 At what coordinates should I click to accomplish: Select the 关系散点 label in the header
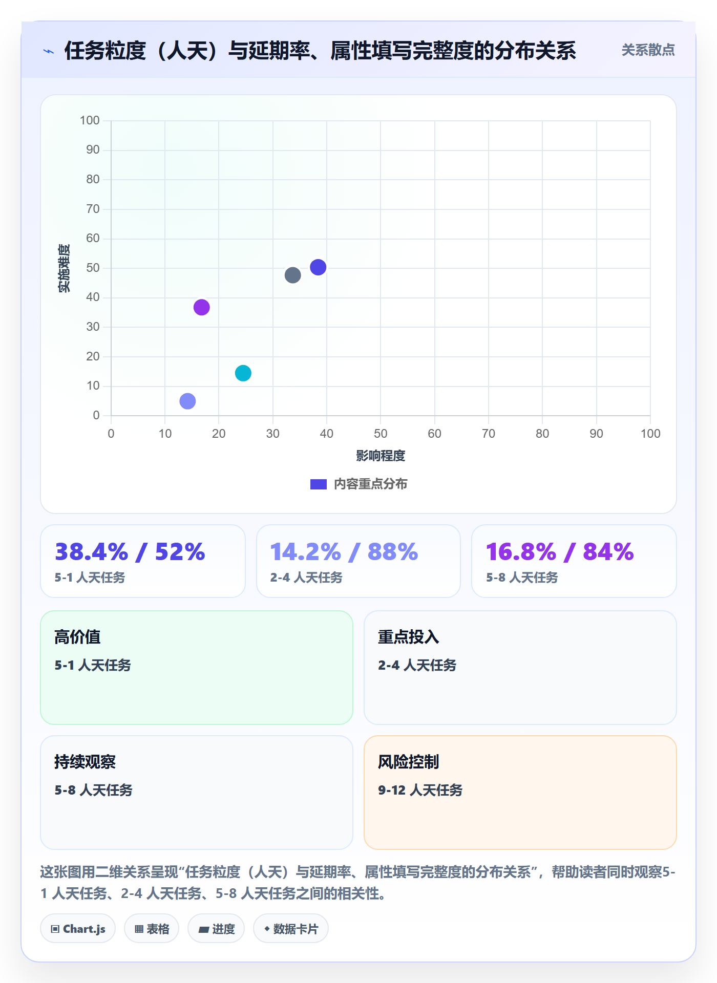coord(648,50)
